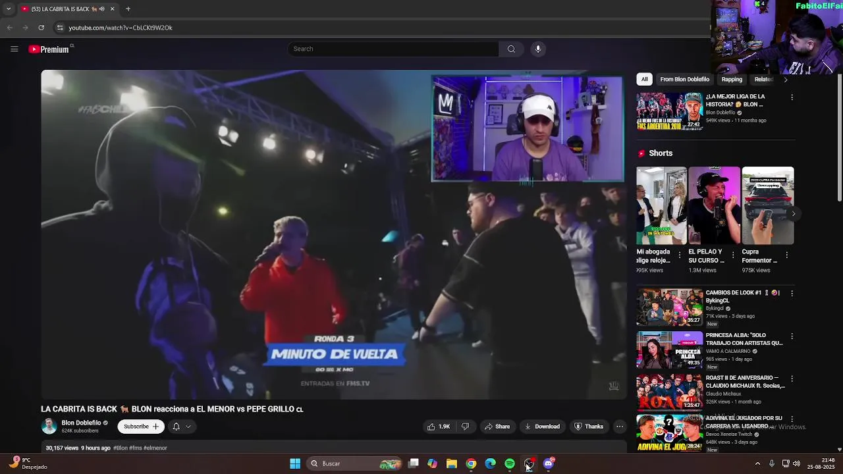Open File Explorer from taskbar
Image resolution: width=843 pixels, height=474 pixels.
[452, 463]
